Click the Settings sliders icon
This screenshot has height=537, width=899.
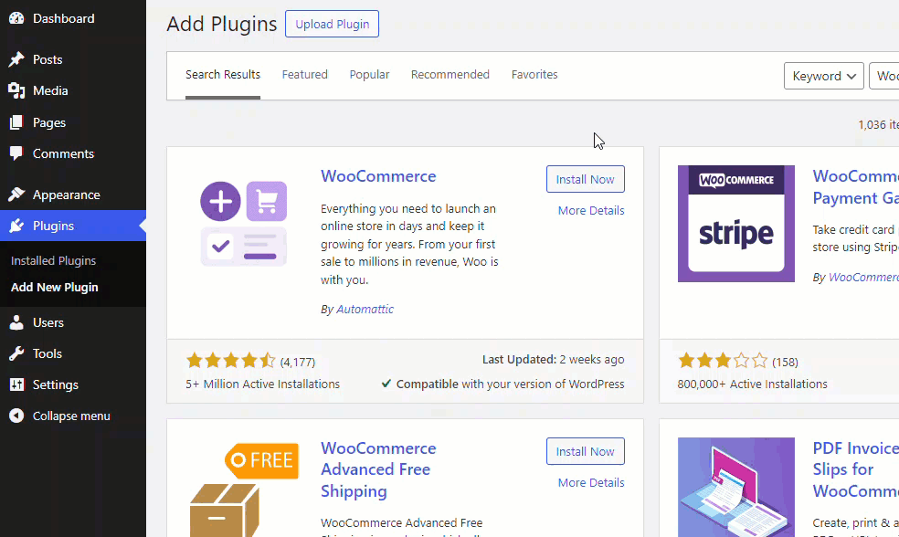16,384
